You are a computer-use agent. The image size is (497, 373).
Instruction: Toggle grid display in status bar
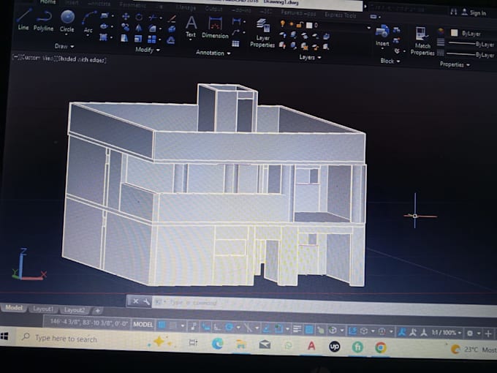162,325
